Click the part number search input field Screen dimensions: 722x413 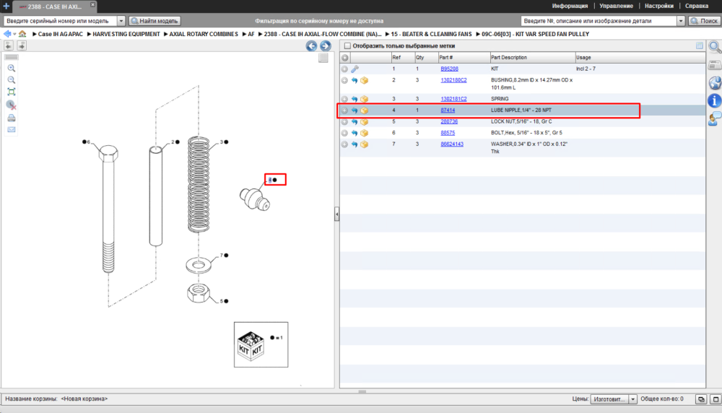click(x=599, y=21)
